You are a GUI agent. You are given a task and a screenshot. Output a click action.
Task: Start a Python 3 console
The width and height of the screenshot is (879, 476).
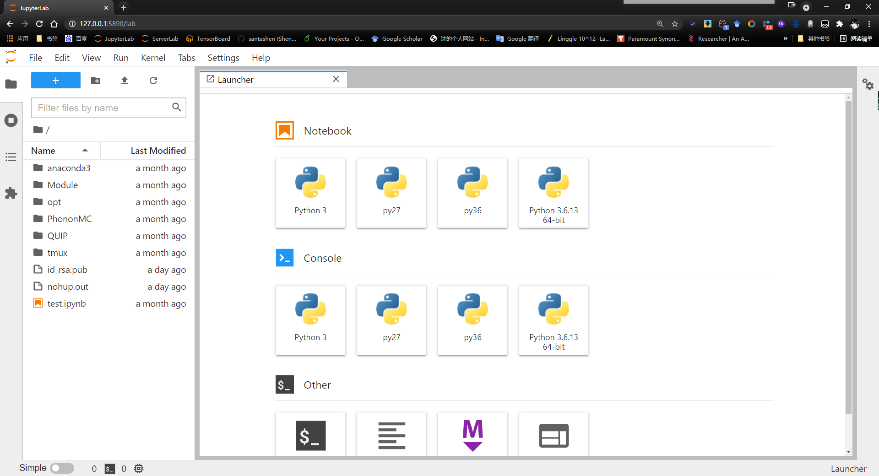[310, 320]
